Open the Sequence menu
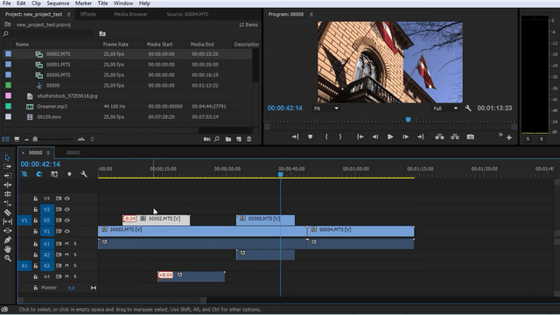The height and width of the screenshot is (315, 560). click(x=58, y=3)
